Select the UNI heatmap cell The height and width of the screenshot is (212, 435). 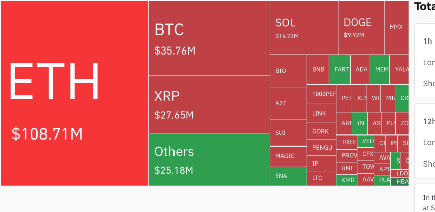347,168
